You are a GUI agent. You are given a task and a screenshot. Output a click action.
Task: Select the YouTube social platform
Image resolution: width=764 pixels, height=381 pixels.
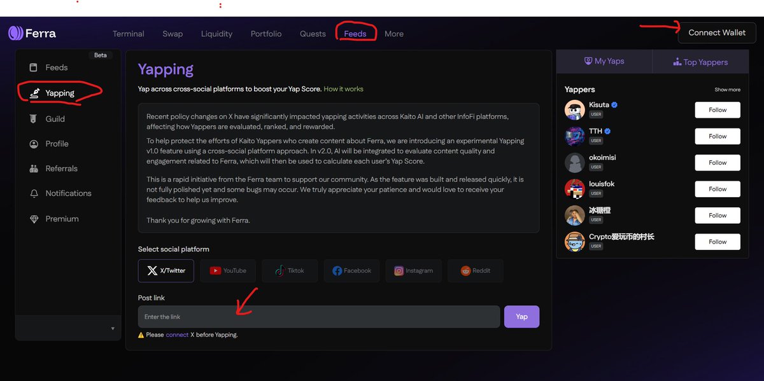coord(228,270)
